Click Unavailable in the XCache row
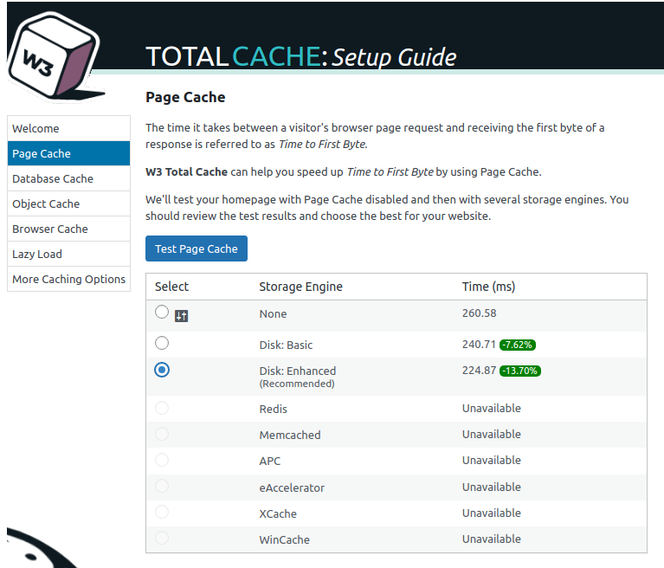 click(x=491, y=513)
